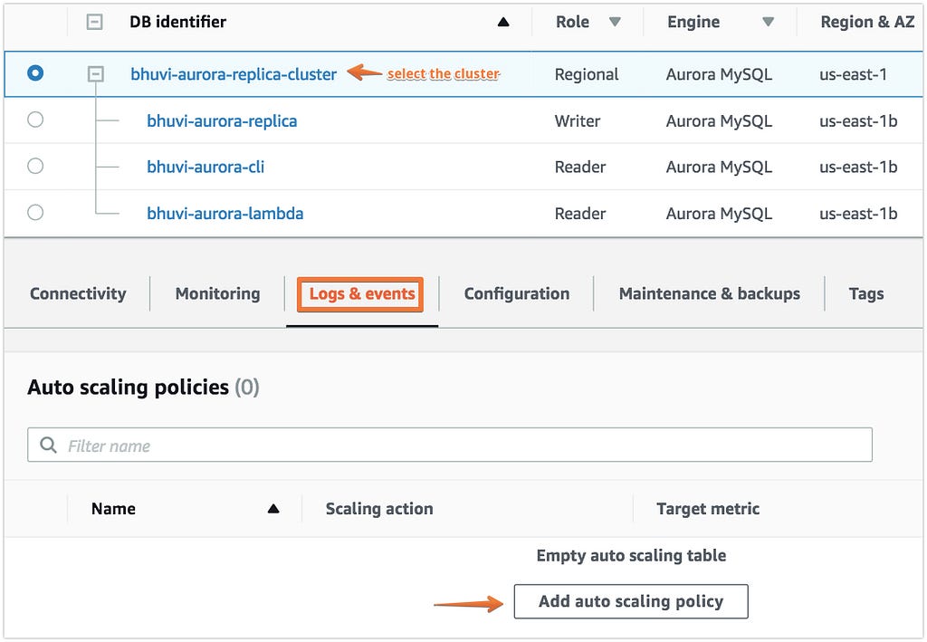927x642 pixels.
Task: Click the Regional role cell
Action: [587, 74]
